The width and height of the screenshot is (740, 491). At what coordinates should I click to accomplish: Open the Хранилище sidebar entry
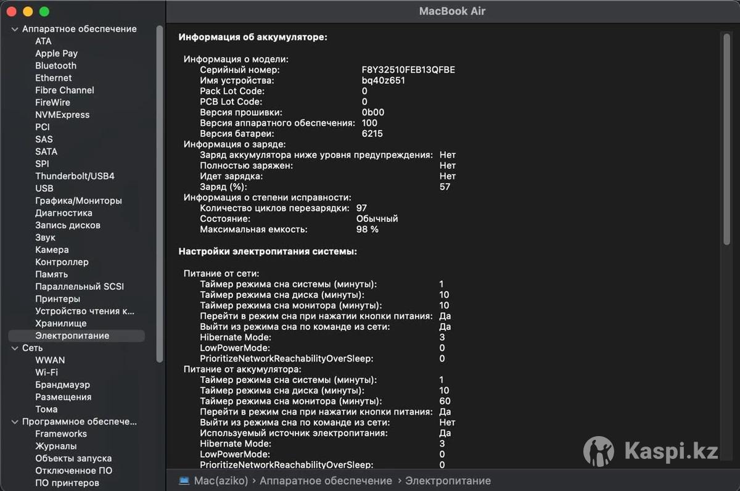pyautogui.click(x=60, y=323)
